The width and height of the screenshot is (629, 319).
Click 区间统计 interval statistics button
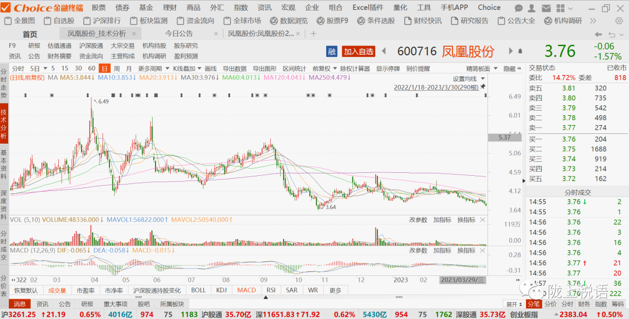pos(295,69)
